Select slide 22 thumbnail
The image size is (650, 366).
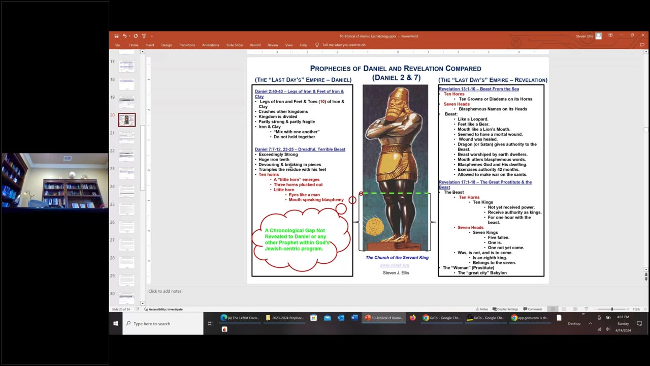[x=127, y=156]
